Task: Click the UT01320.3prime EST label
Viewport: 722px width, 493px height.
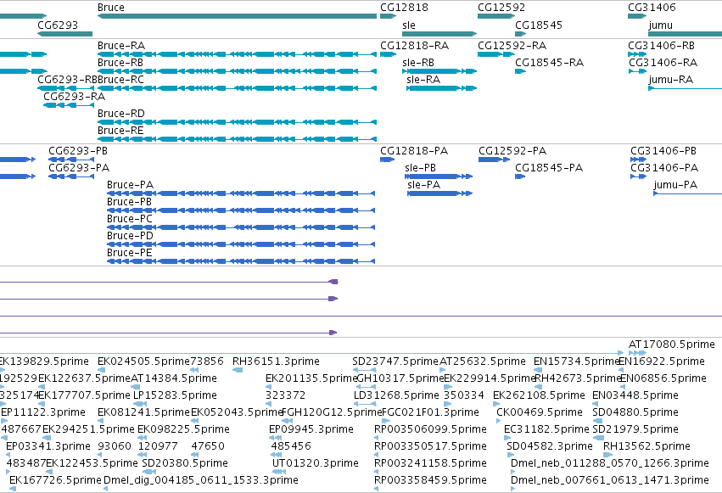Action: pos(315,463)
